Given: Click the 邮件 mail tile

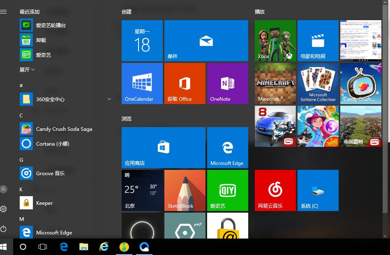Looking at the screenshot, I should (x=206, y=41).
